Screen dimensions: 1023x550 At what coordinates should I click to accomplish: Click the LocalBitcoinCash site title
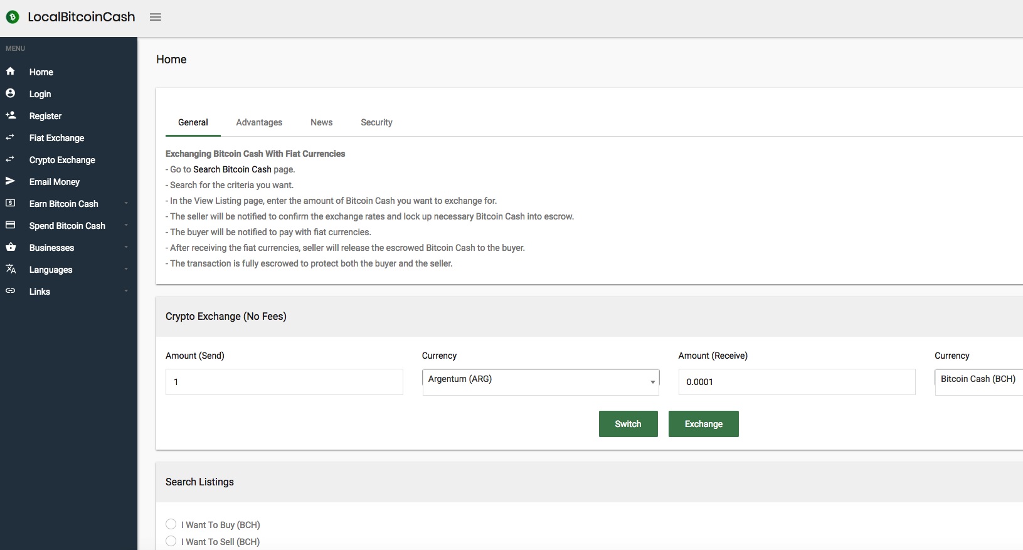coord(82,17)
